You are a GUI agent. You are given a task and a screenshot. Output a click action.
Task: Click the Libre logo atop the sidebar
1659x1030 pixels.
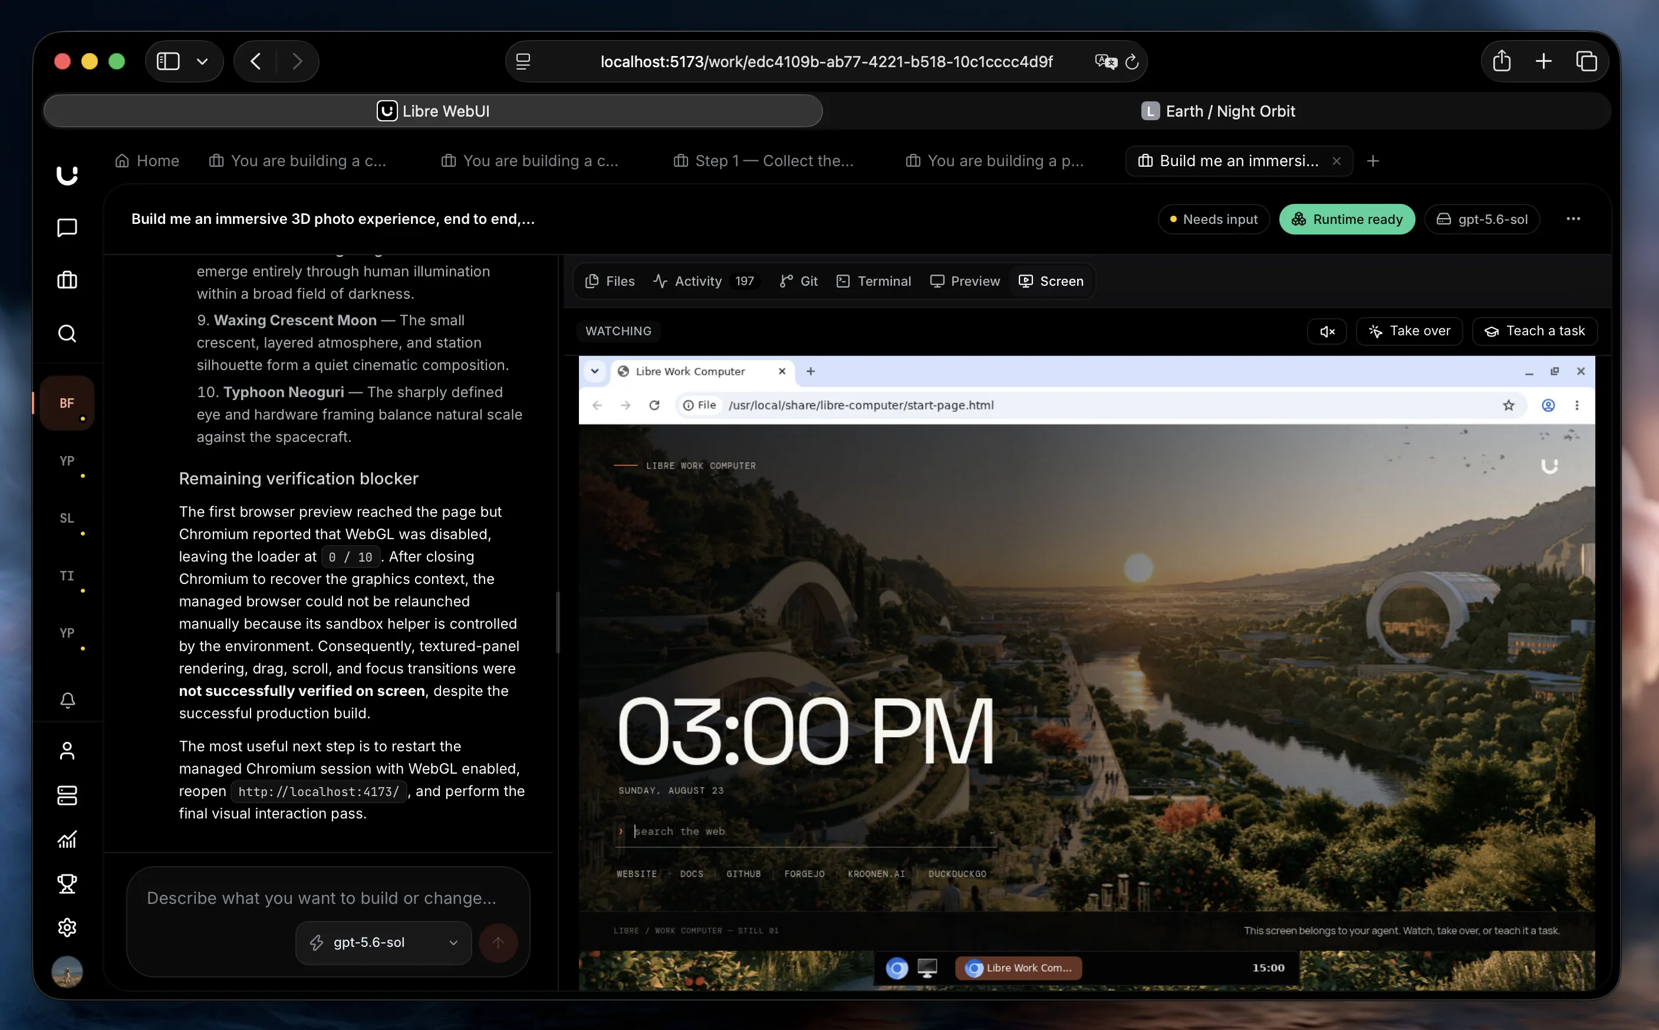coord(67,175)
